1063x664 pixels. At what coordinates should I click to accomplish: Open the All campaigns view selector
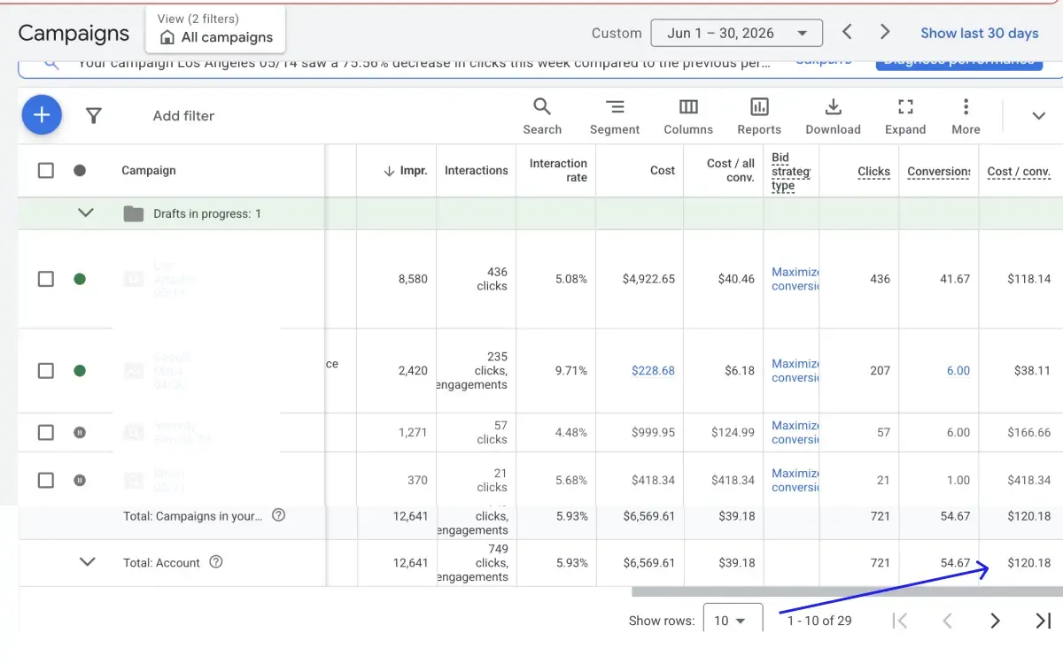(216, 29)
